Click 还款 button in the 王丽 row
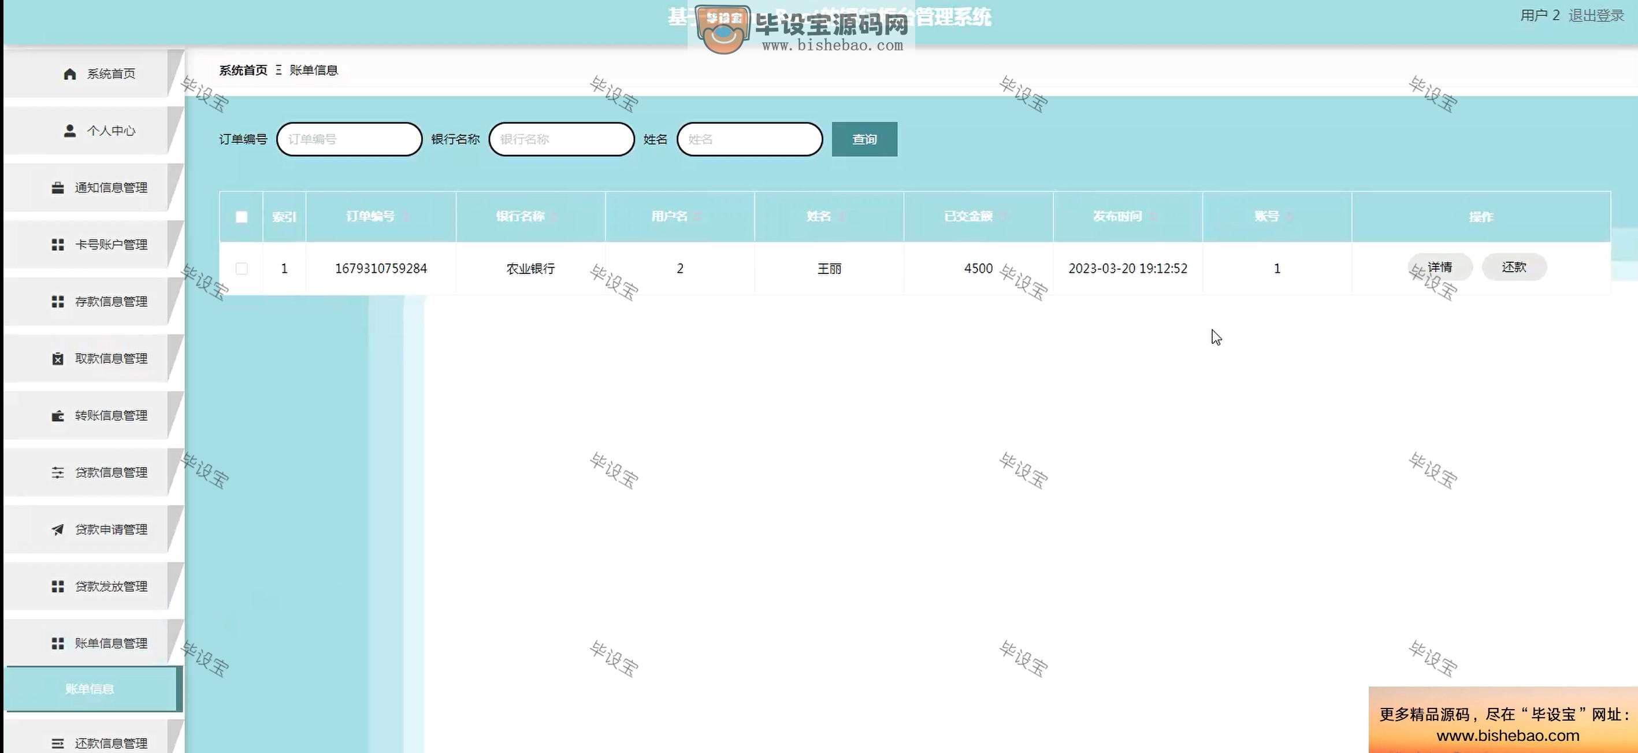 [1514, 267]
